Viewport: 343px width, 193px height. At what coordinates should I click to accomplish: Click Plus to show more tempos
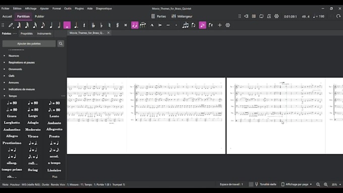tap(54, 177)
